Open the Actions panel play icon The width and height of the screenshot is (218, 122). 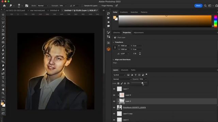[109, 18]
